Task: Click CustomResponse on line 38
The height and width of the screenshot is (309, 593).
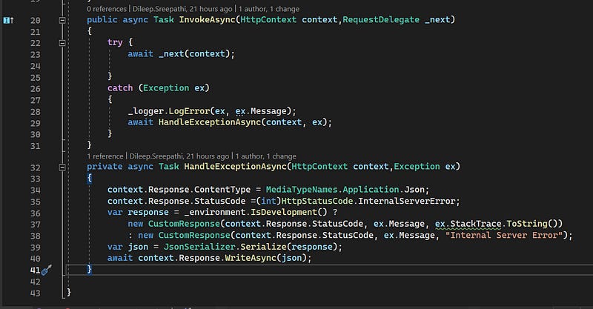Action: [x=194, y=235]
